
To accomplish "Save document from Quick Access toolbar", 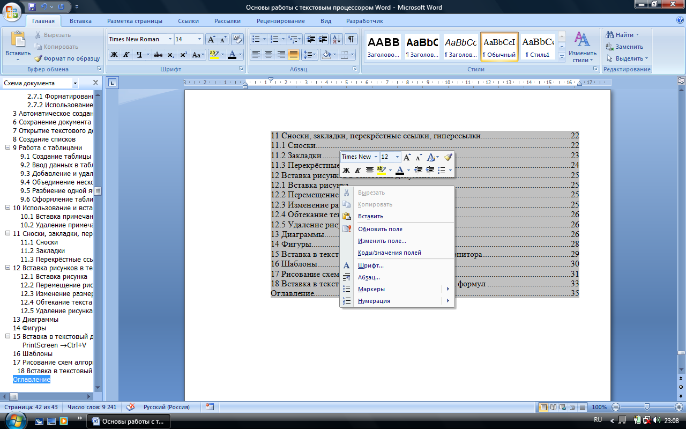I will (32, 8).
